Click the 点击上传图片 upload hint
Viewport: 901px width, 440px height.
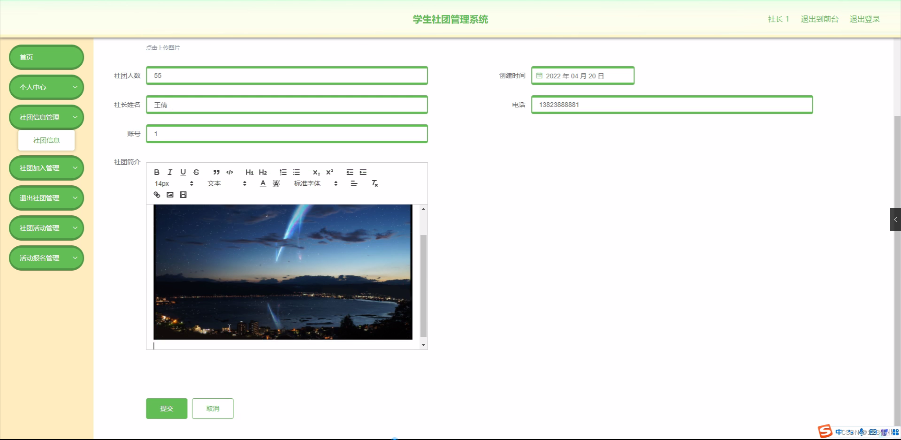pyautogui.click(x=163, y=47)
